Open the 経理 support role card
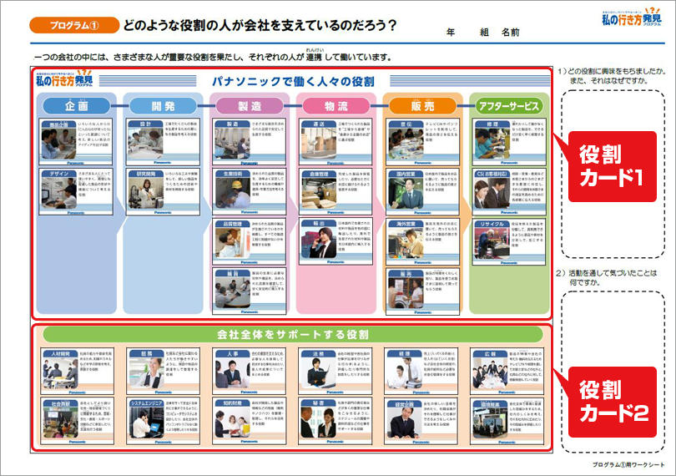This screenshot has width=676, height=476. tap(421, 372)
